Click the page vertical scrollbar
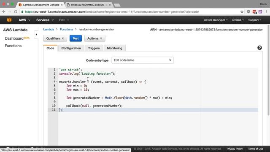The image size is (270, 152). [268, 70]
